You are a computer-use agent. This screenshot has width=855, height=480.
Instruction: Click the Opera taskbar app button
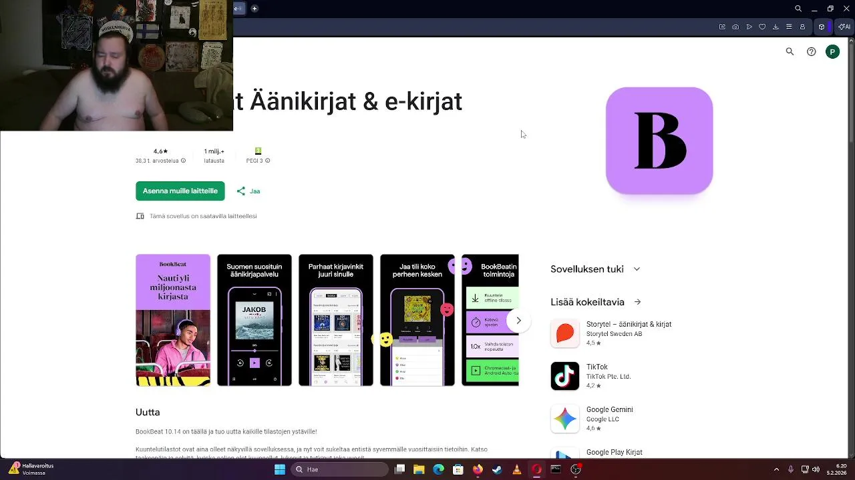coord(536,469)
